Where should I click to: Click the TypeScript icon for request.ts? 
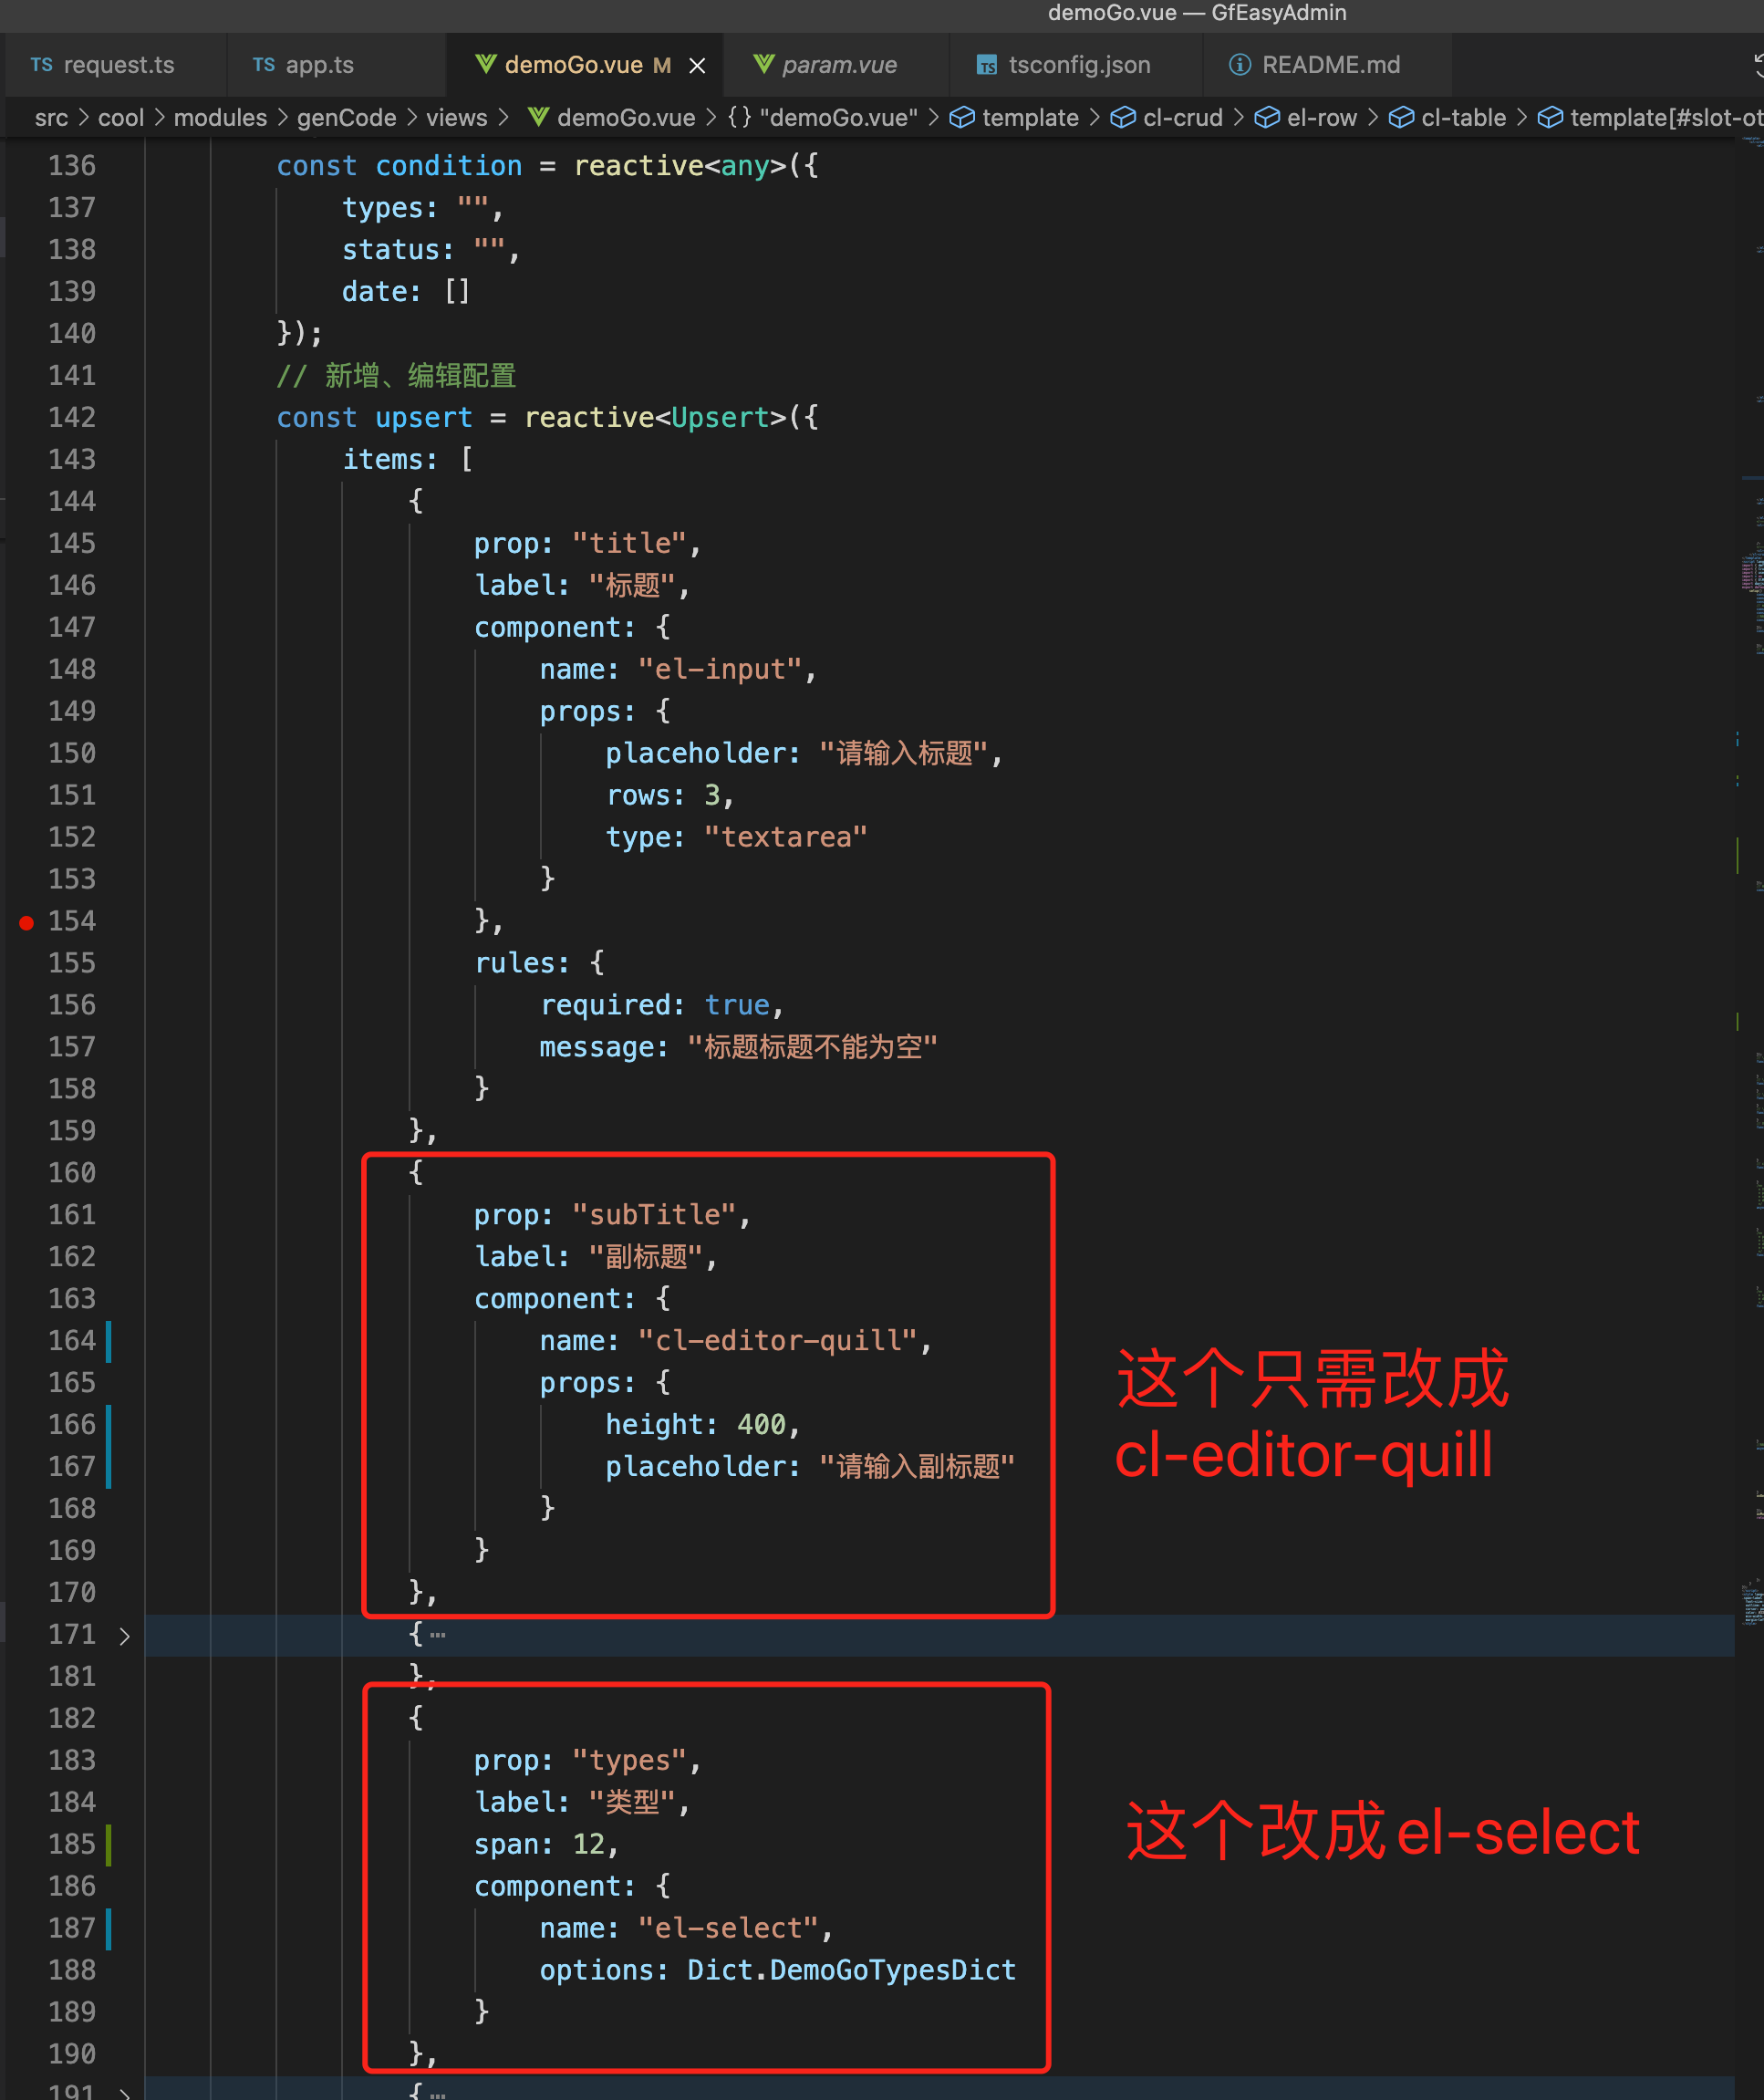click(x=38, y=65)
